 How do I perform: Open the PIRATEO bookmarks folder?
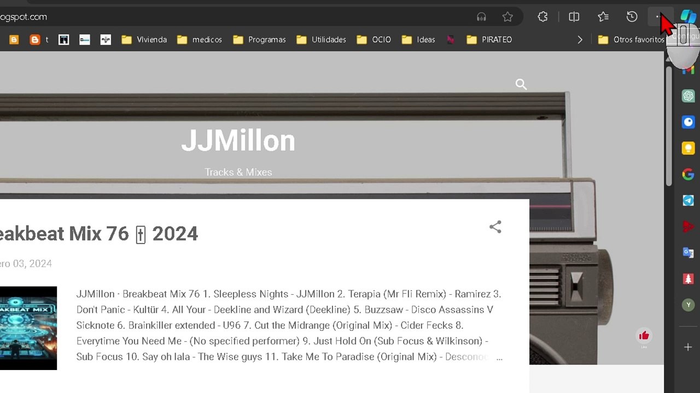click(489, 39)
